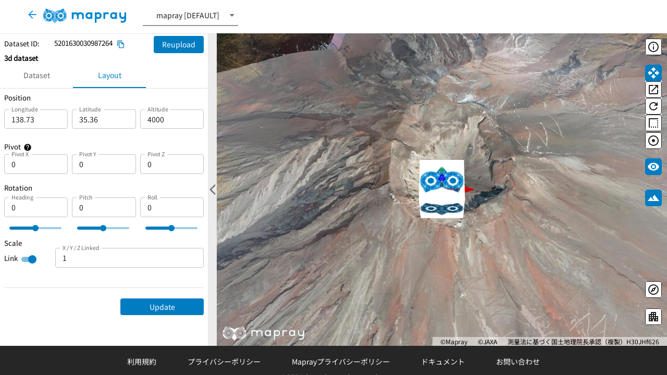This screenshot has height=375, width=667.
Task: Click the buildings icon on map
Action: pos(653,317)
